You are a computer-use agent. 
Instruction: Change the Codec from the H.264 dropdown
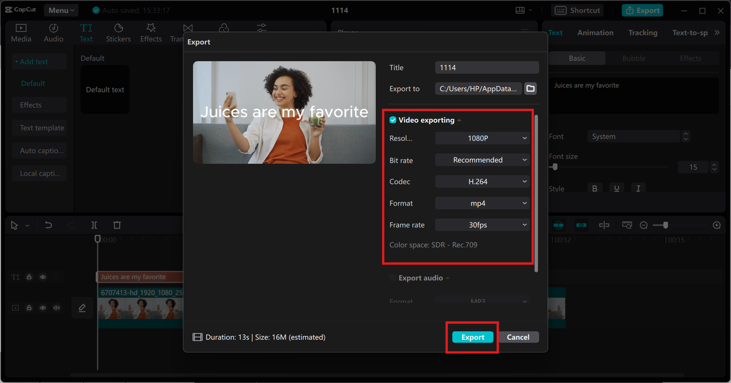482,181
